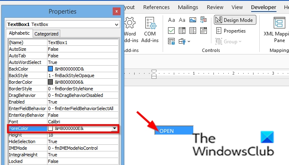Insert Rich Text Content Control

click(171, 20)
